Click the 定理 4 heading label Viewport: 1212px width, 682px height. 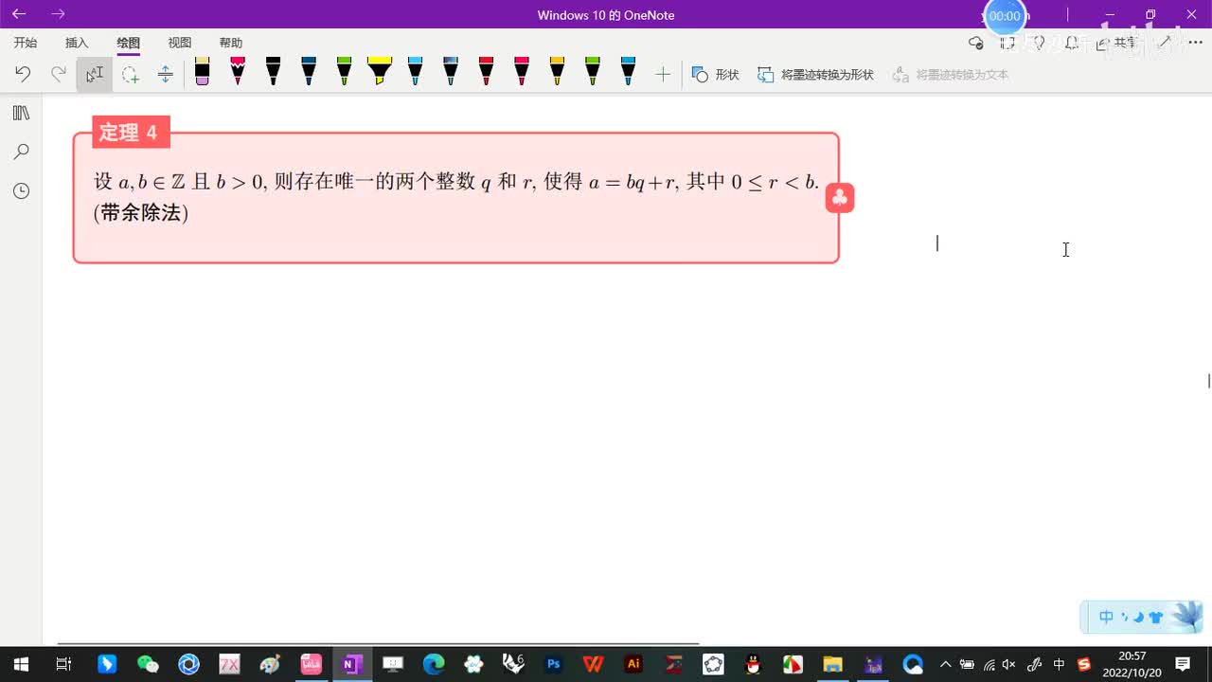tap(129, 133)
